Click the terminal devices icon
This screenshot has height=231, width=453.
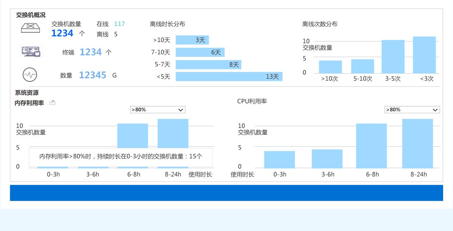click(x=31, y=51)
